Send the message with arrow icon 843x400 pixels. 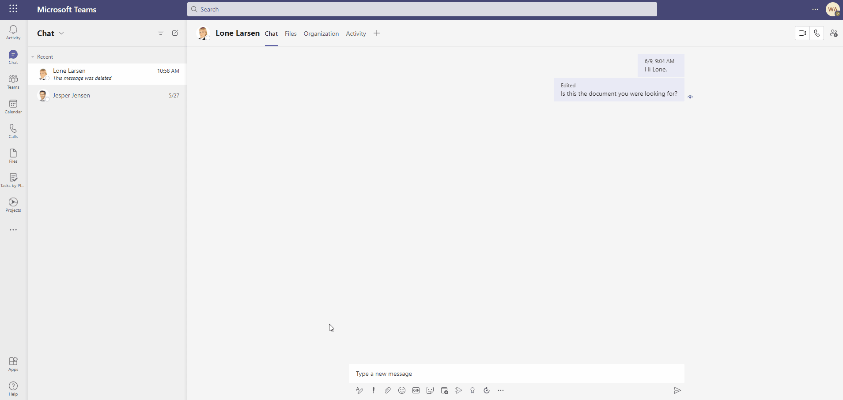(677, 390)
